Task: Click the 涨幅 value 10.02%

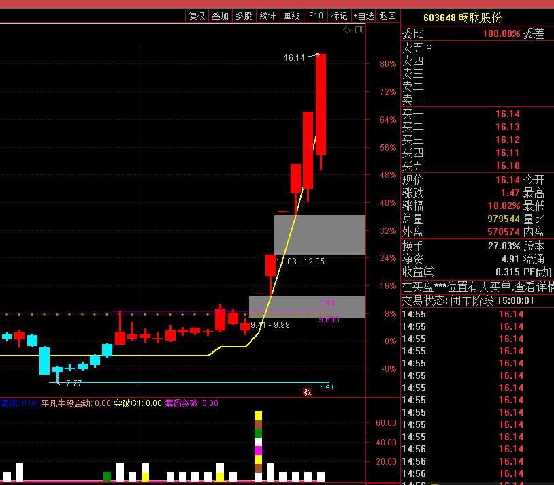Action: click(504, 206)
